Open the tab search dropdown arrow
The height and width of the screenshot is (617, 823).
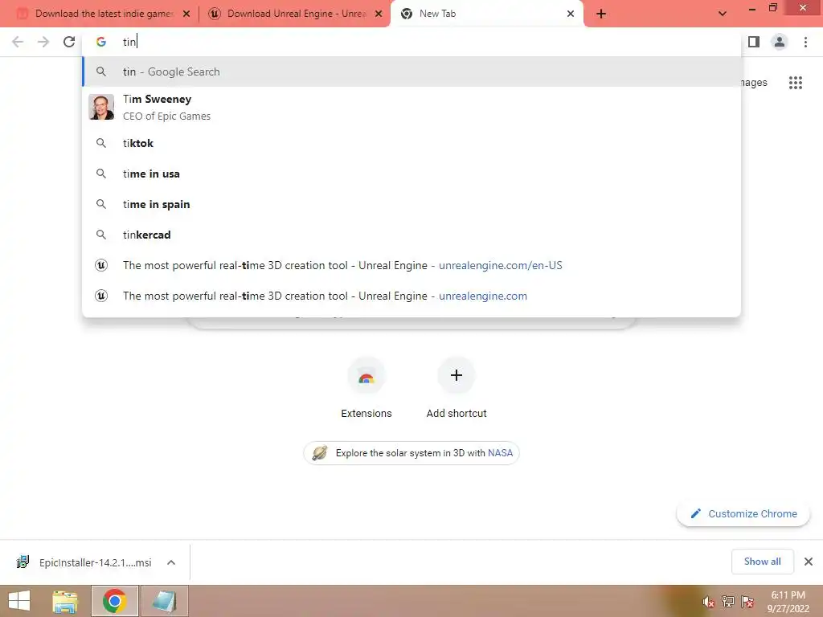723,14
